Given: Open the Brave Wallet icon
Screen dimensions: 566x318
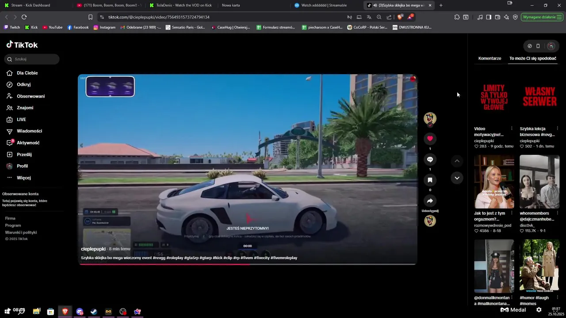Looking at the screenshot, I should click(497, 17).
